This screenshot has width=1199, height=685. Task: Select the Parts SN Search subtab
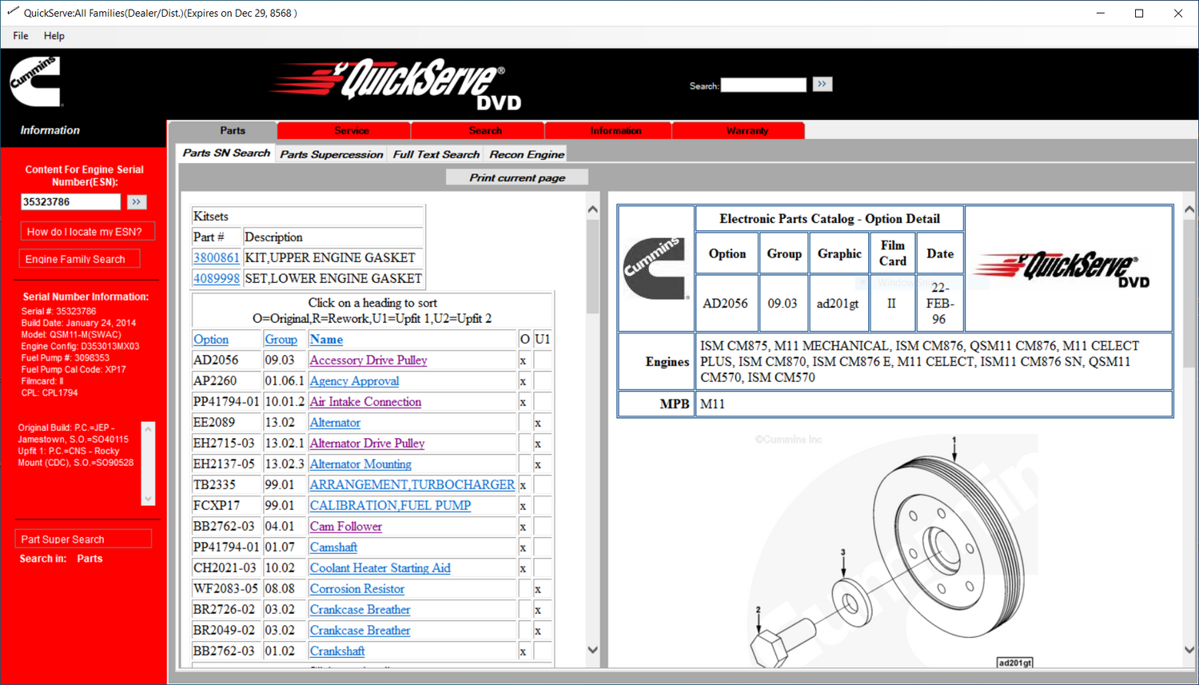pyautogui.click(x=226, y=153)
